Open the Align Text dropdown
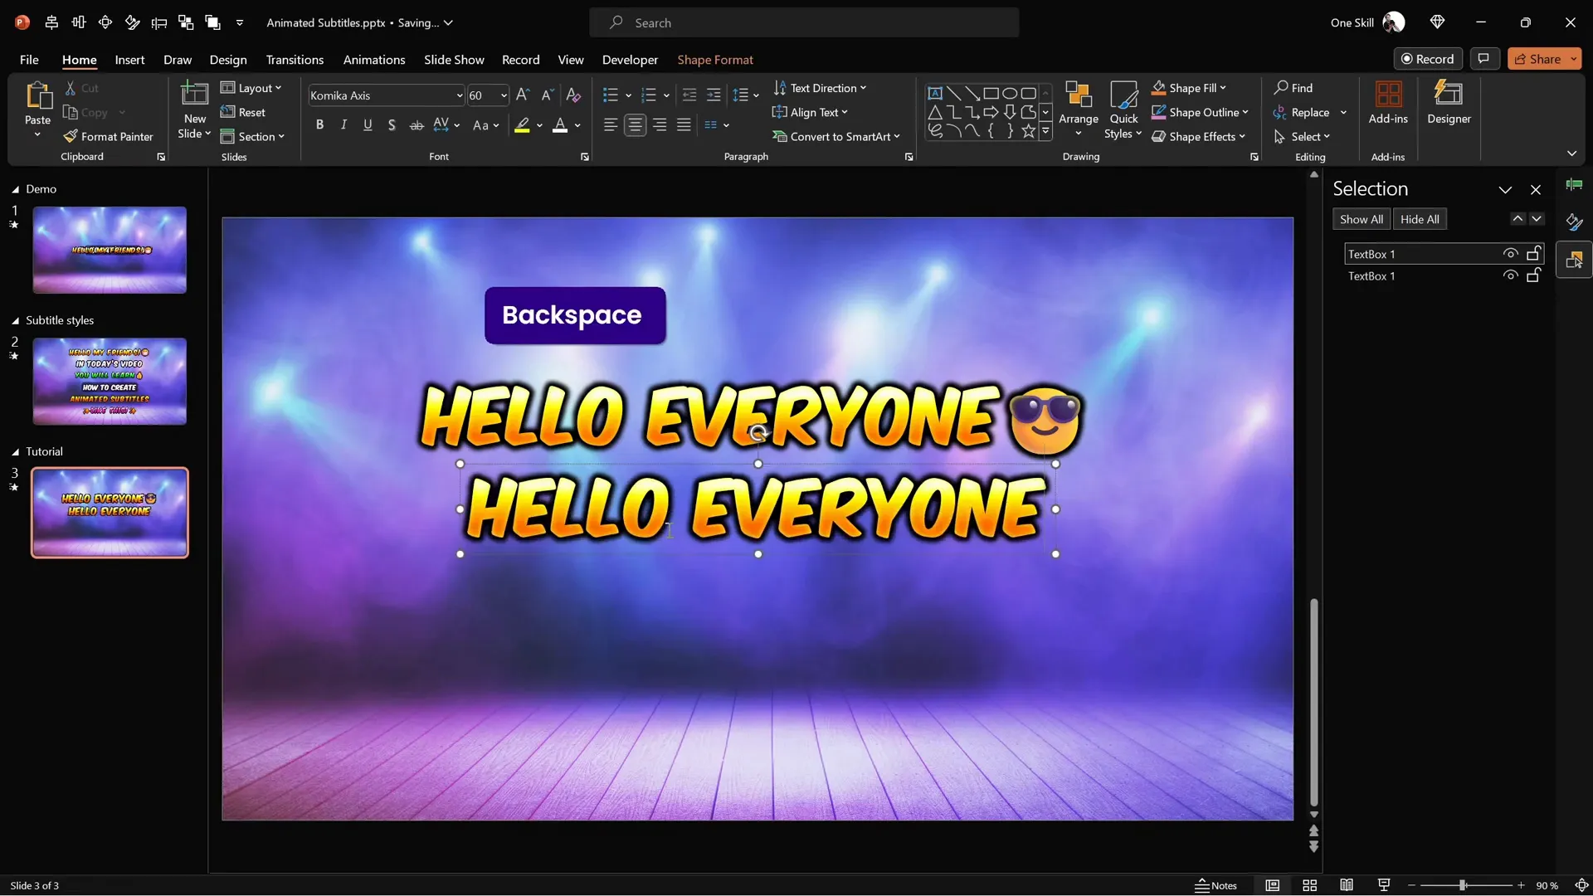 click(x=810, y=112)
